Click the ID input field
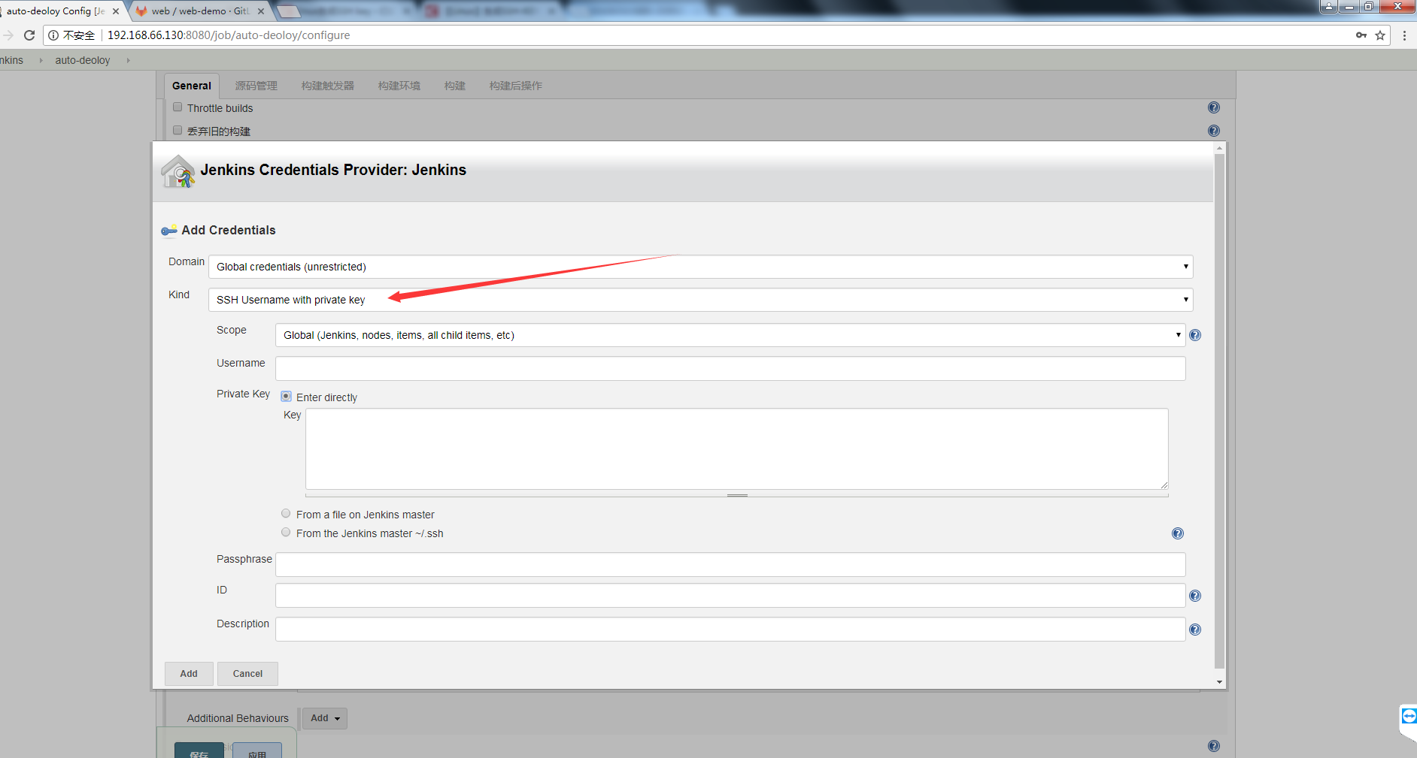1417x758 pixels. 730,596
